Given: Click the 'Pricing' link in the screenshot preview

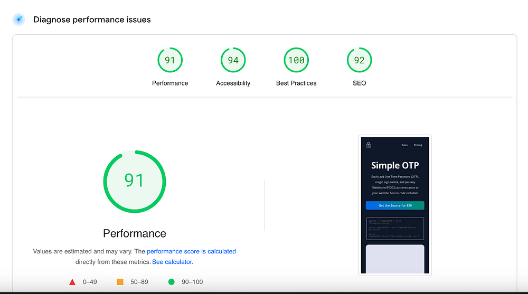Looking at the screenshot, I should (418, 145).
